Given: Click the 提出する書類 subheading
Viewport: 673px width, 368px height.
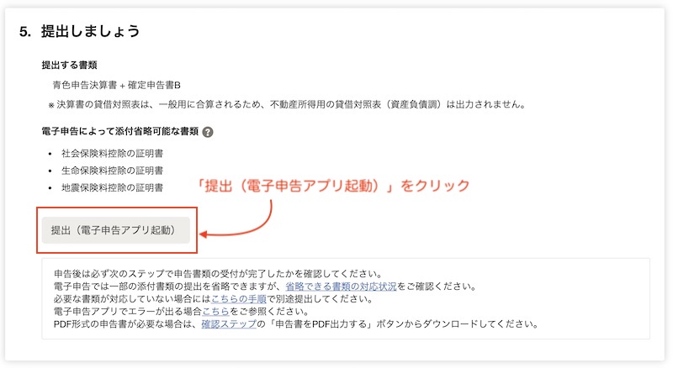Looking at the screenshot, I should tap(69, 66).
